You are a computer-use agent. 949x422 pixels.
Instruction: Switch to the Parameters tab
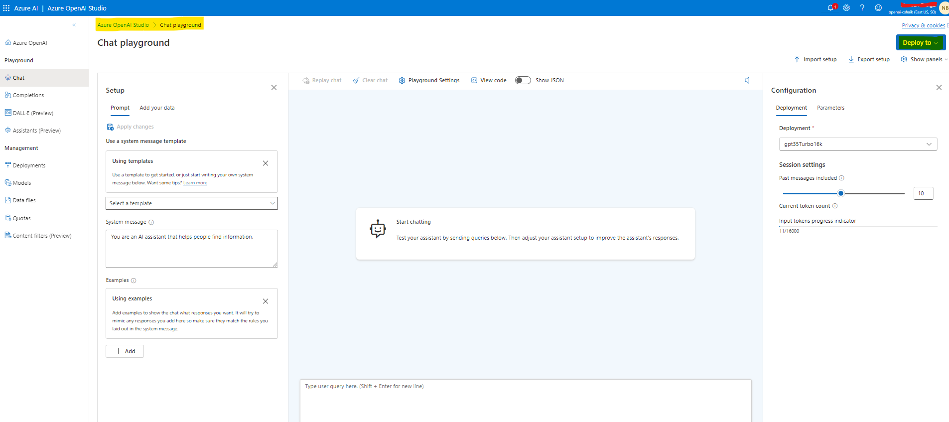pos(830,108)
